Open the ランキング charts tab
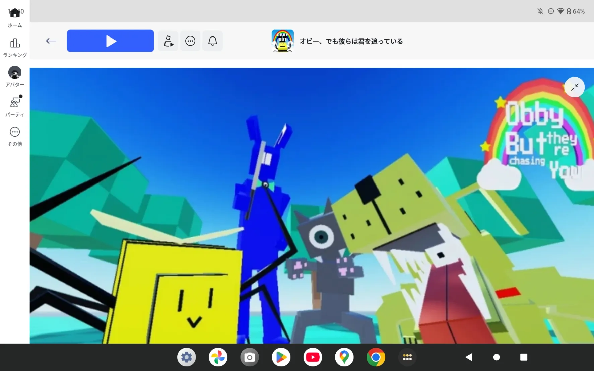594x371 pixels. (x=15, y=48)
